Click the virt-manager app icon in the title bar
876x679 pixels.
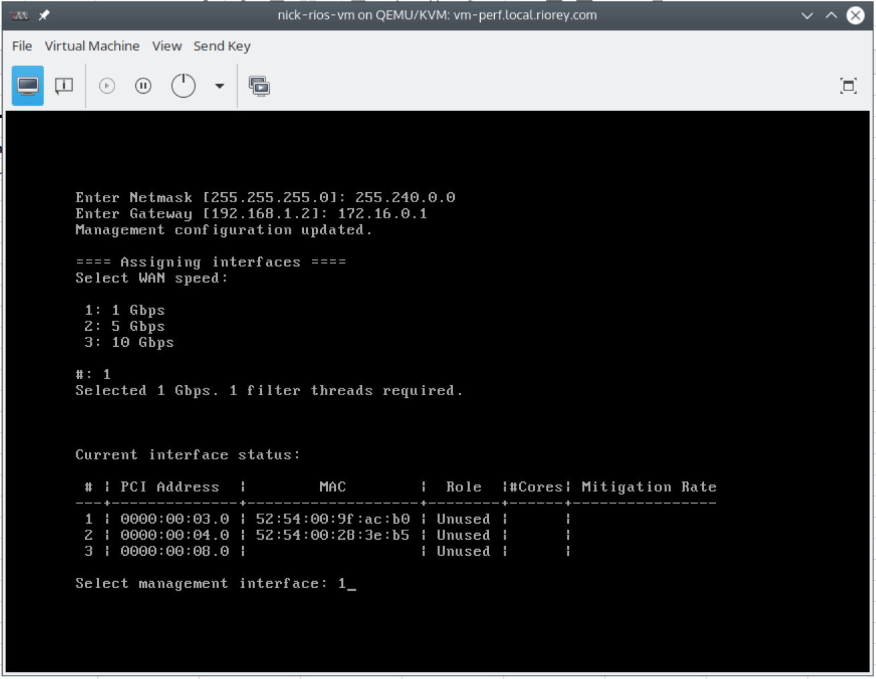pyautogui.click(x=19, y=15)
